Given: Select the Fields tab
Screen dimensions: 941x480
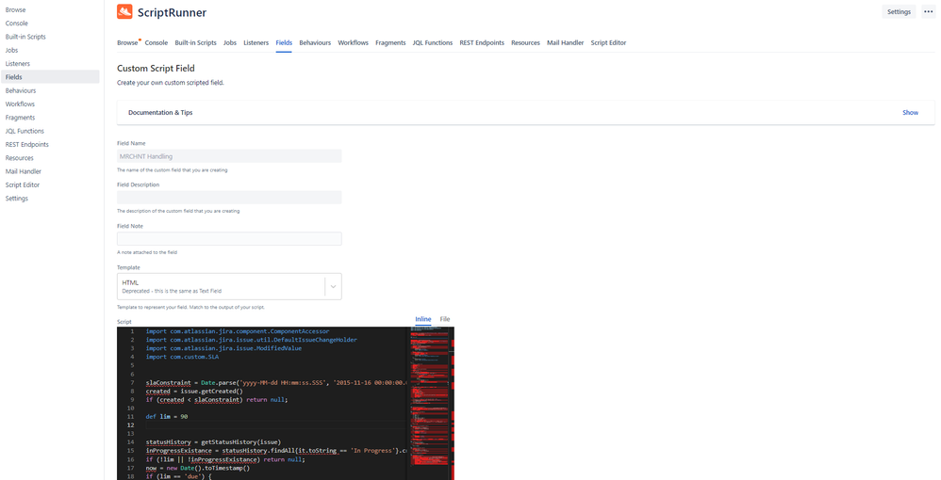Looking at the screenshot, I should [284, 42].
